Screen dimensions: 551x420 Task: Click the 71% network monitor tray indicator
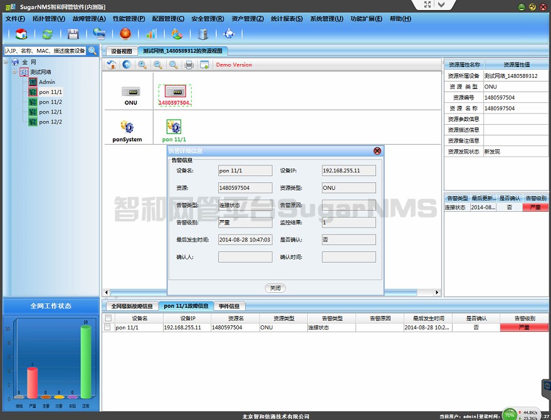pyautogui.click(x=510, y=415)
